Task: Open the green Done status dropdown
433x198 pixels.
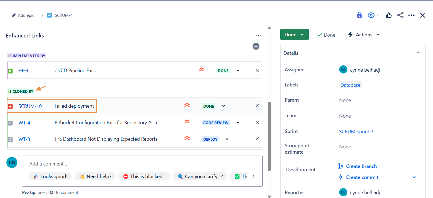Action: (294, 35)
